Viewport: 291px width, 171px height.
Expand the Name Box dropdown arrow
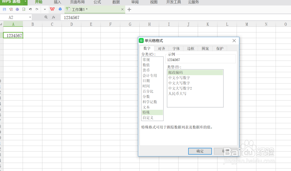coord(30,17)
